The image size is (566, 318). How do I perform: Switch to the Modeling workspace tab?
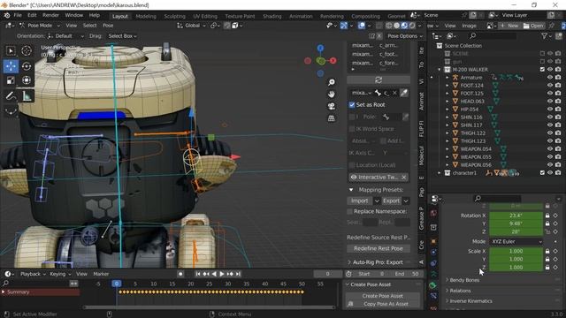click(x=146, y=16)
